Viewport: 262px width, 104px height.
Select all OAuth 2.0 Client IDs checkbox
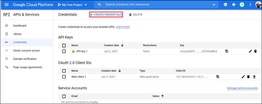coord(64,71)
